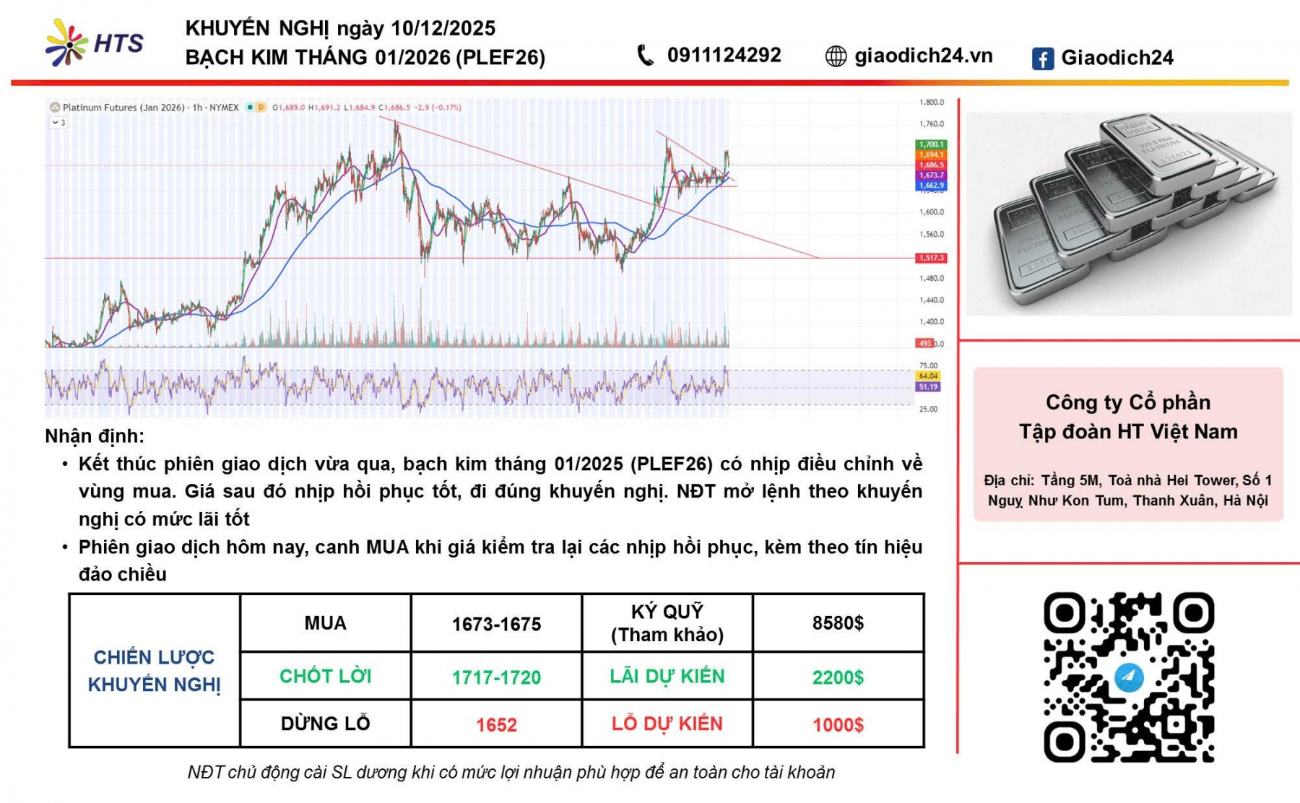This screenshot has width=1300, height=803.
Task: Click the green market status dot
Action: tap(250, 108)
